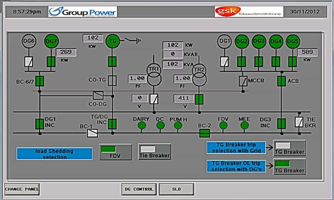The height and width of the screenshot is (200, 334).
Task: Open the DG CONTROL screen
Action: coord(139,189)
